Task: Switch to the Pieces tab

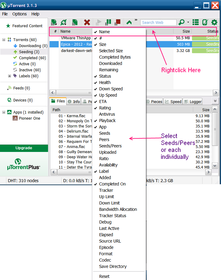Action: 154,101
